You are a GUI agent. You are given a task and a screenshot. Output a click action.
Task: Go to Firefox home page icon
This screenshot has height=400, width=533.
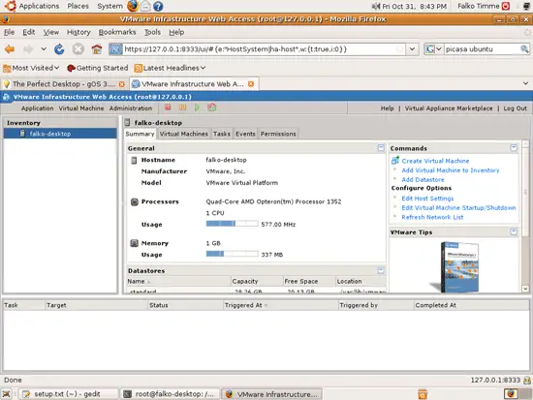pos(97,49)
